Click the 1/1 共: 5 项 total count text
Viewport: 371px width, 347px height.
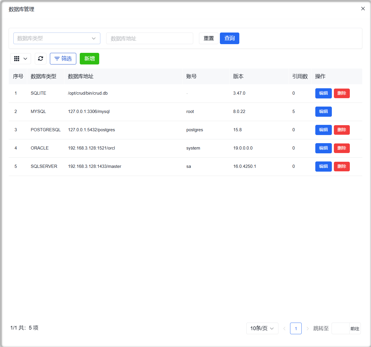(x=24, y=328)
